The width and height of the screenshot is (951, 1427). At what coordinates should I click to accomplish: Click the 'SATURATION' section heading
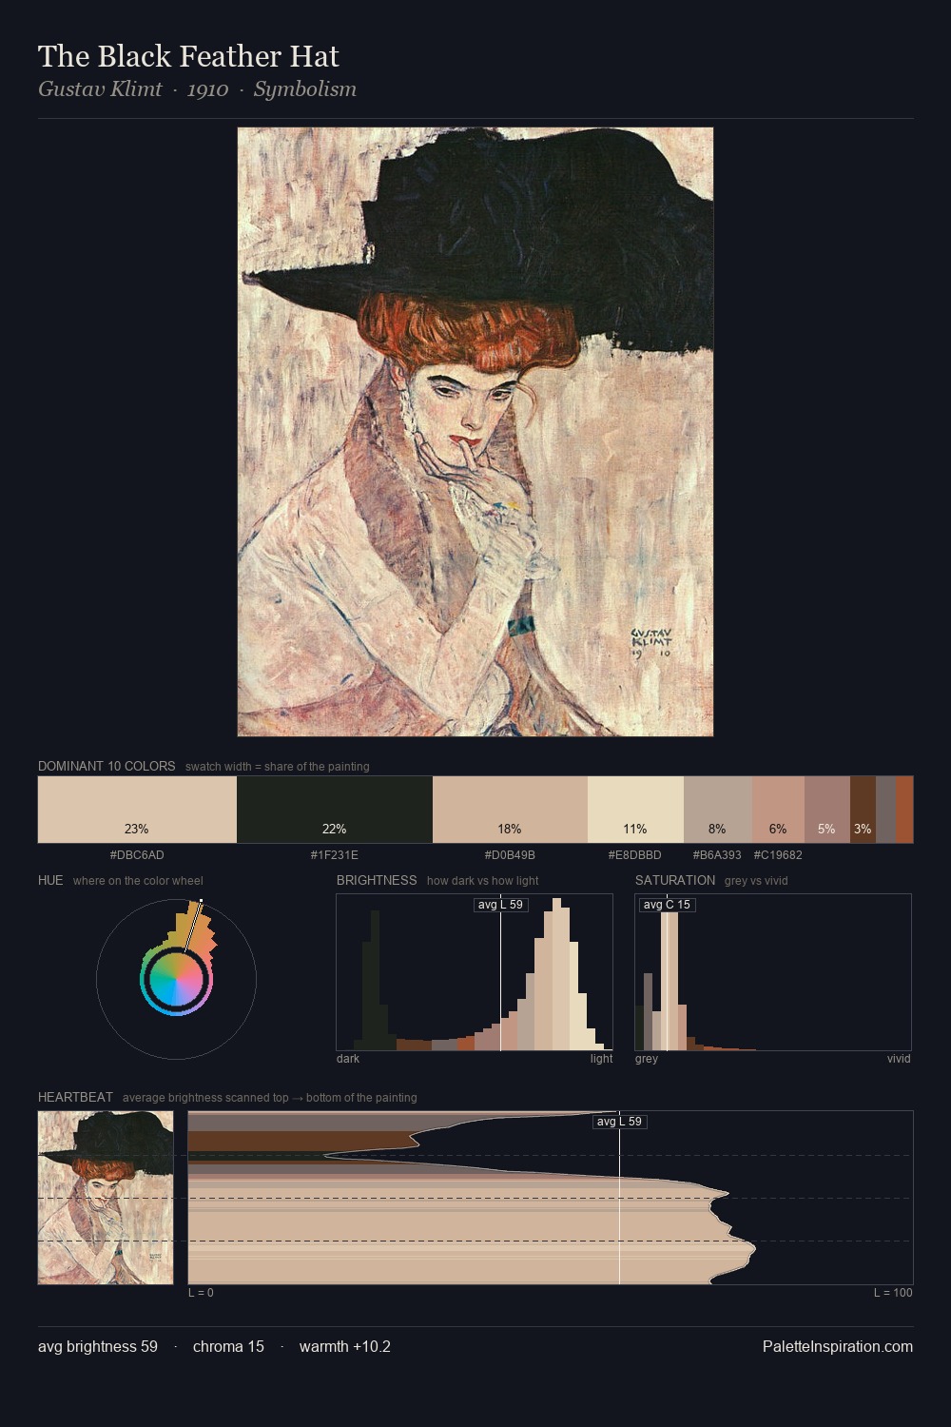pos(675,880)
